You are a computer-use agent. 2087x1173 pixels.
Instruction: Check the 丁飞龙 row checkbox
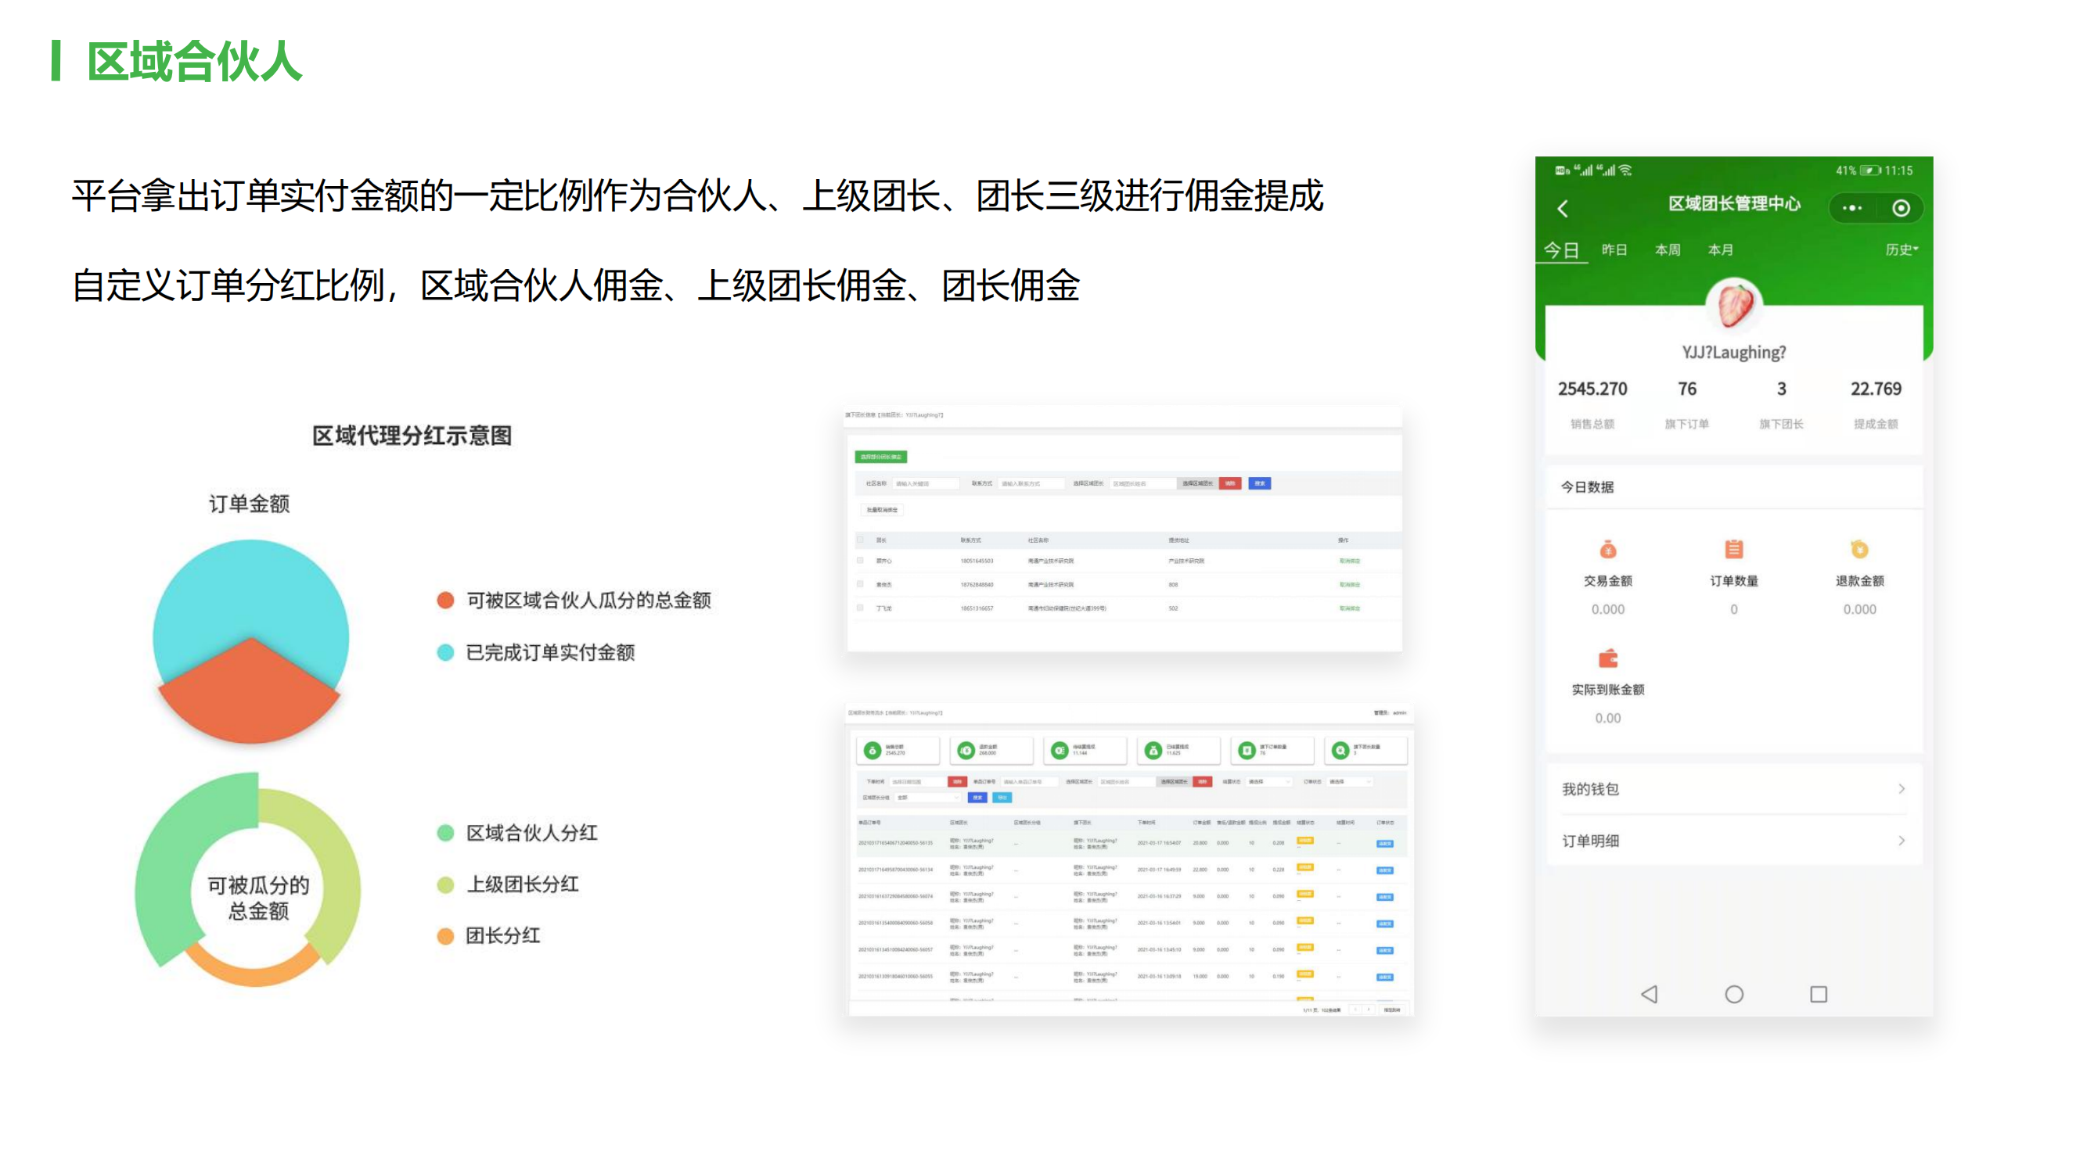861,607
